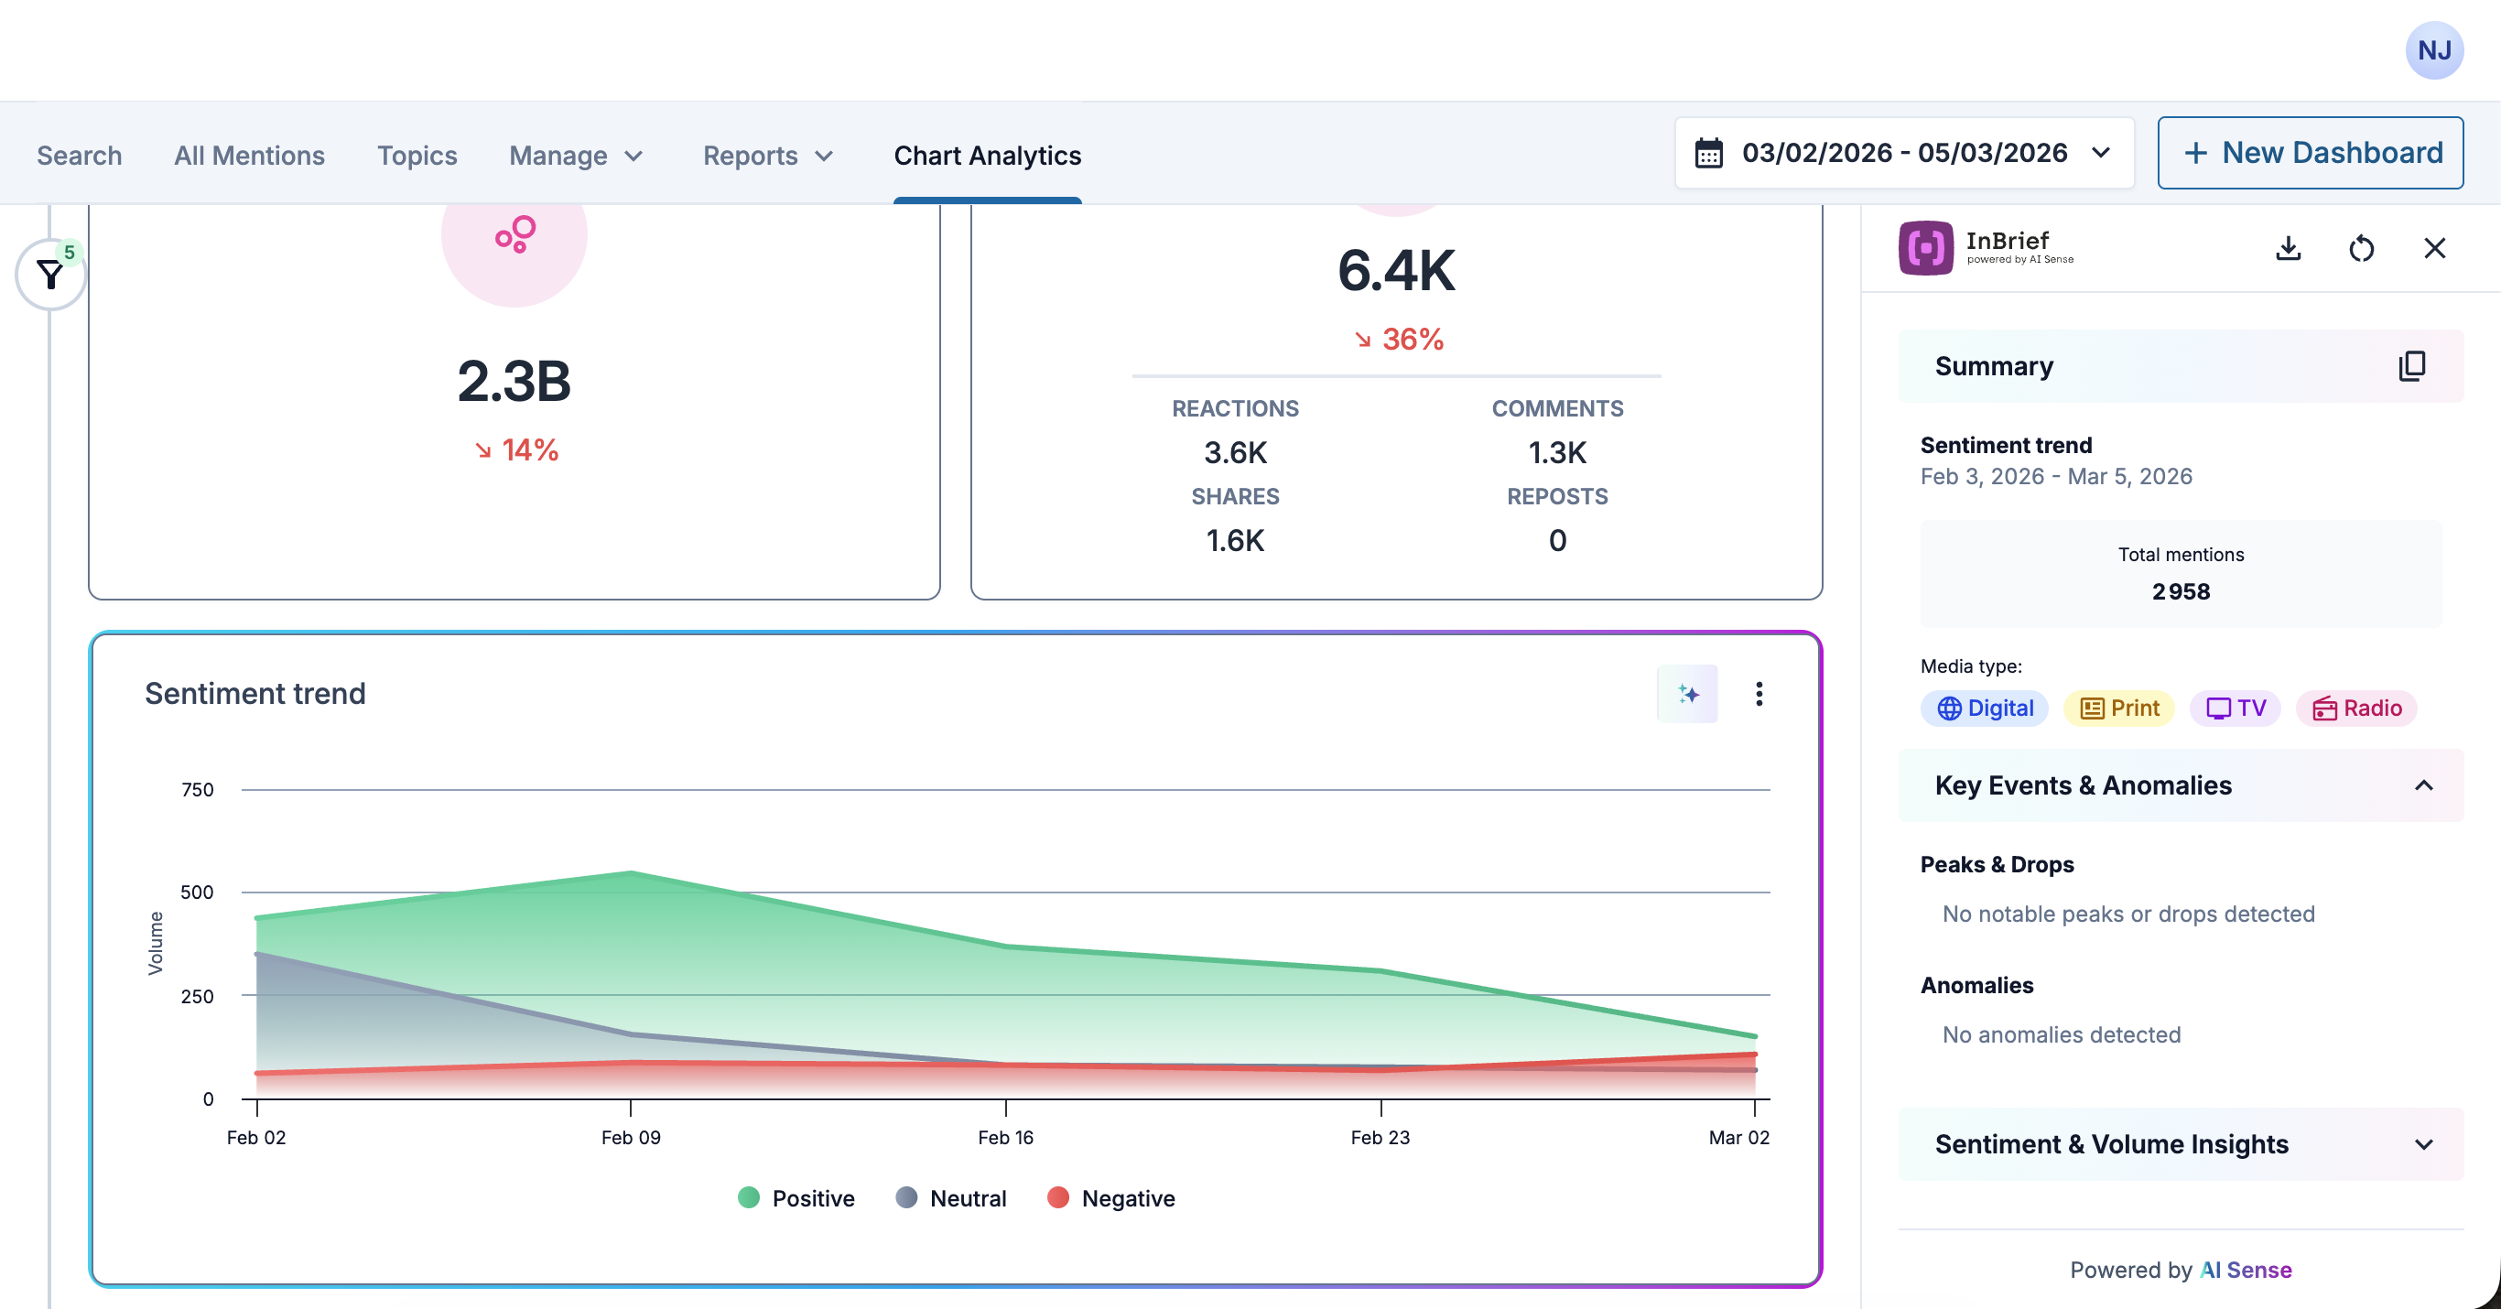The image size is (2501, 1309).
Task: Refresh the InBrief panel
Action: [x=2361, y=249]
